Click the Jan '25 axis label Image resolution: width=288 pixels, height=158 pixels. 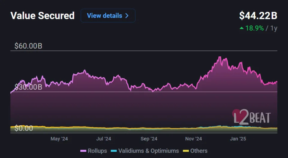point(238,139)
